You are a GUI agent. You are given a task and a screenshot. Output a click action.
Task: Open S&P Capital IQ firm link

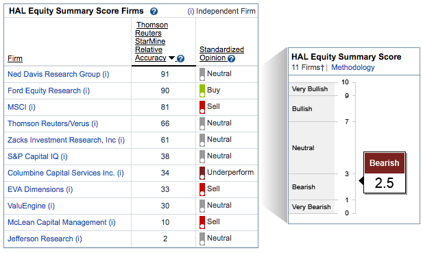(x=38, y=156)
